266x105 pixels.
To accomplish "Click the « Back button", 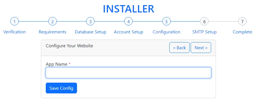I will [179, 48].
